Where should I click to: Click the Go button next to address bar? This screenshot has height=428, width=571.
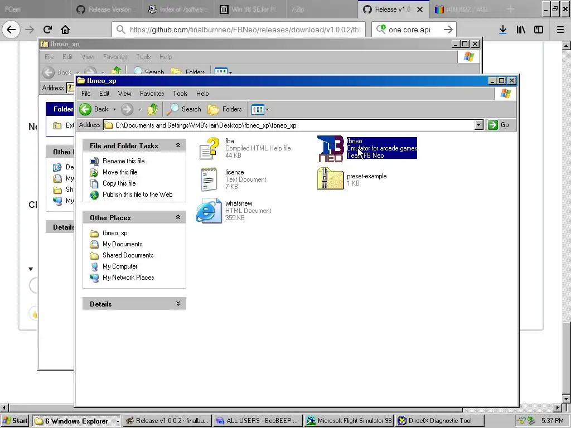click(x=499, y=125)
